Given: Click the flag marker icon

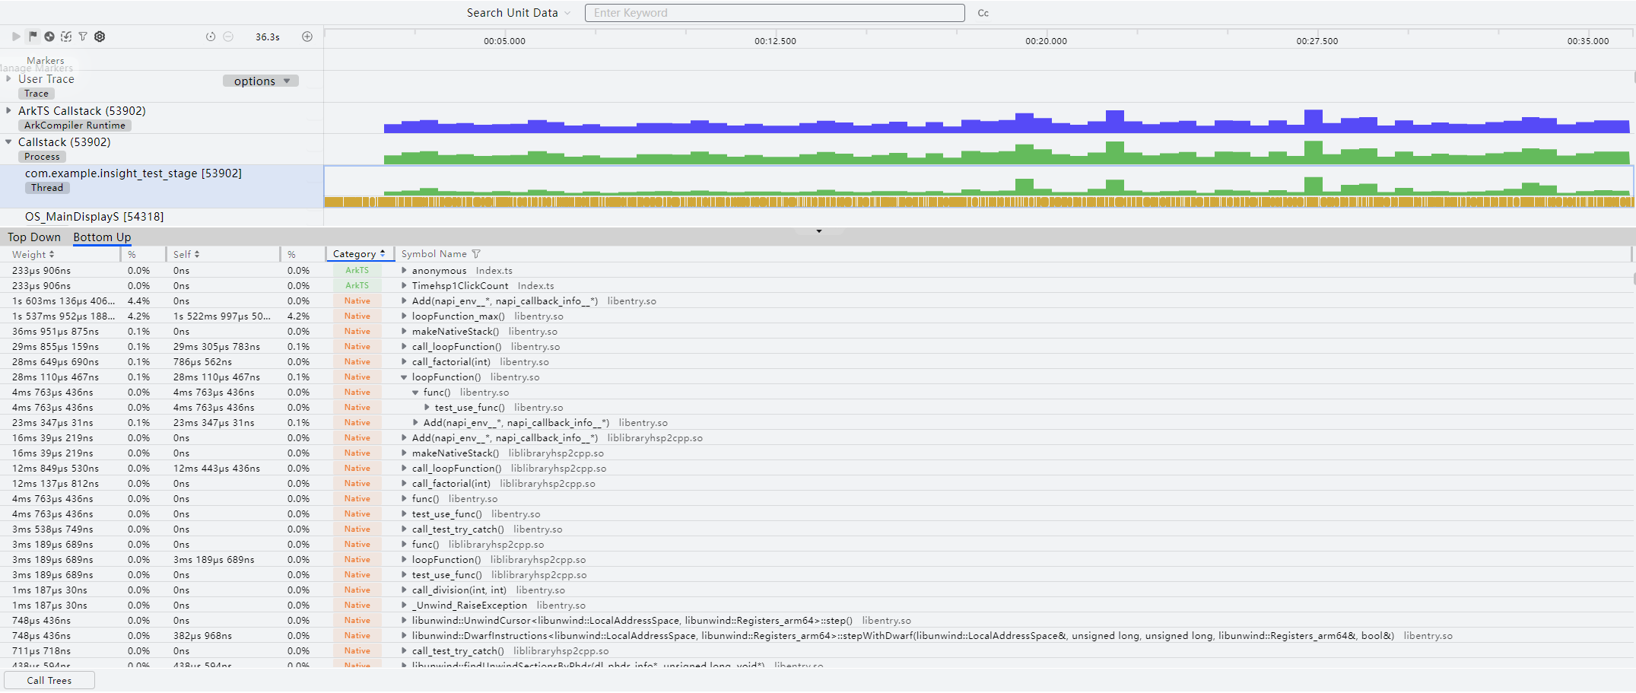Looking at the screenshot, I should click(x=33, y=37).
